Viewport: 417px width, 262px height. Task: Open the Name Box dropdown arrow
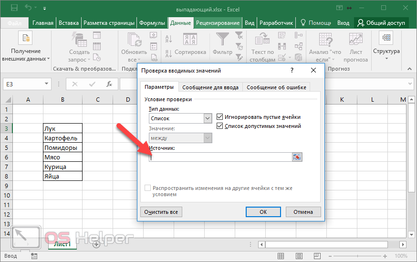[x=46, y=84]
